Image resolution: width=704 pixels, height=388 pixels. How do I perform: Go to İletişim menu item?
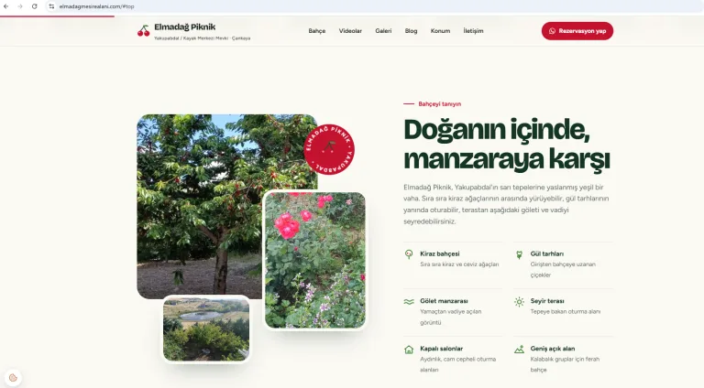click(473, 31)
